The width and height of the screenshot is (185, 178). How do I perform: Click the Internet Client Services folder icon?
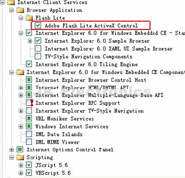tap(11, 3)
